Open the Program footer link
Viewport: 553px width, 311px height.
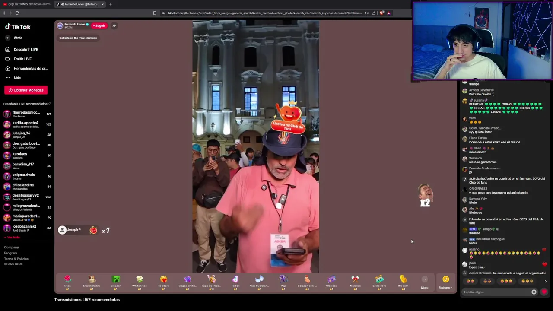pyautogui.click(x=11, y=253)
